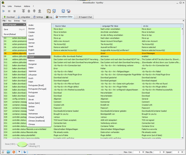The height and width of the screenshot is (155, 186).
Task: Click the dark swoosh hoster icon
Action: pos(19,152)
